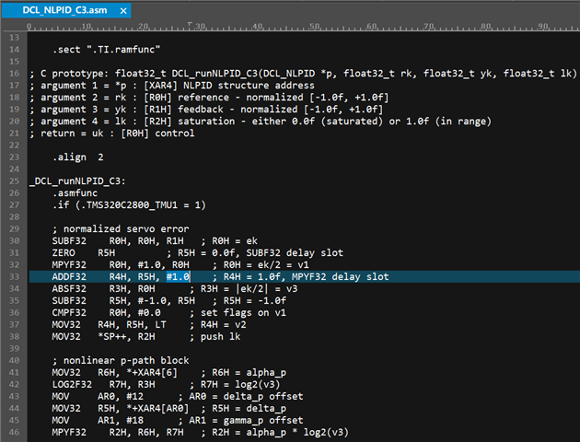Click the CMPF32 instruction on line 36
Screen dimensions: 580x442
point(69,313)
